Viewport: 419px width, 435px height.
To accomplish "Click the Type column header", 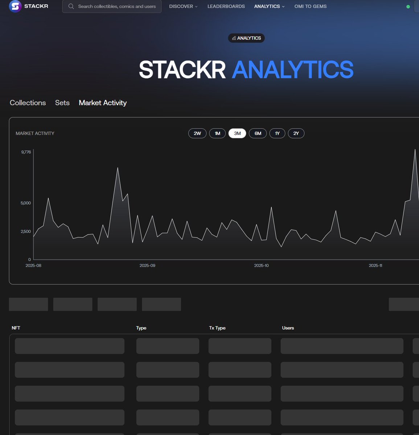I will (141, 328).
